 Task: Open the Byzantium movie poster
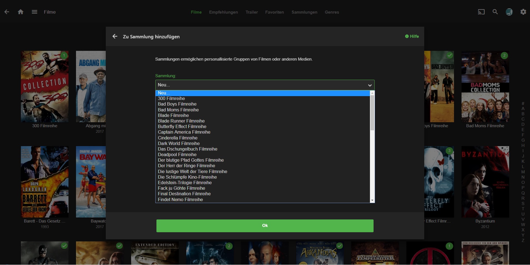[x=485, y=182]
